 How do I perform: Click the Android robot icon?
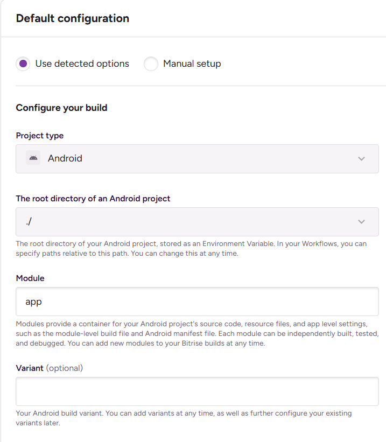(x=33, y=158)
